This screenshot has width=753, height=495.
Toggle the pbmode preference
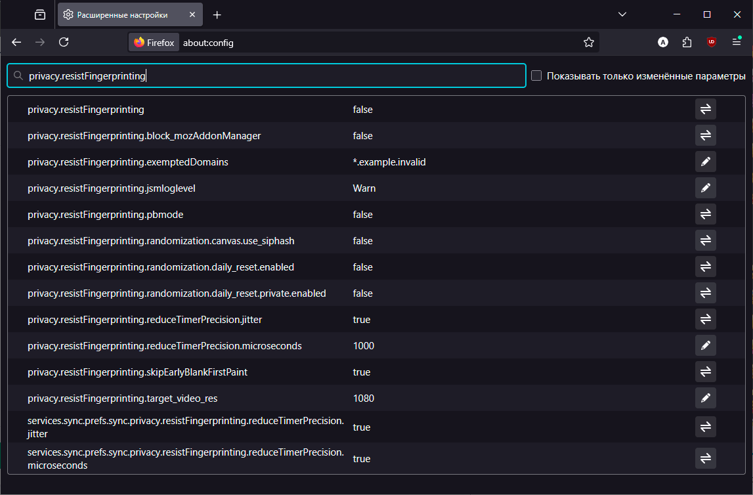[x=705, y=214]
